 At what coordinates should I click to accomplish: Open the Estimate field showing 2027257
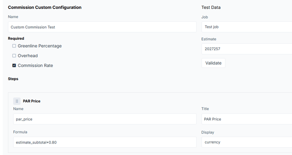tap(247, 49)
